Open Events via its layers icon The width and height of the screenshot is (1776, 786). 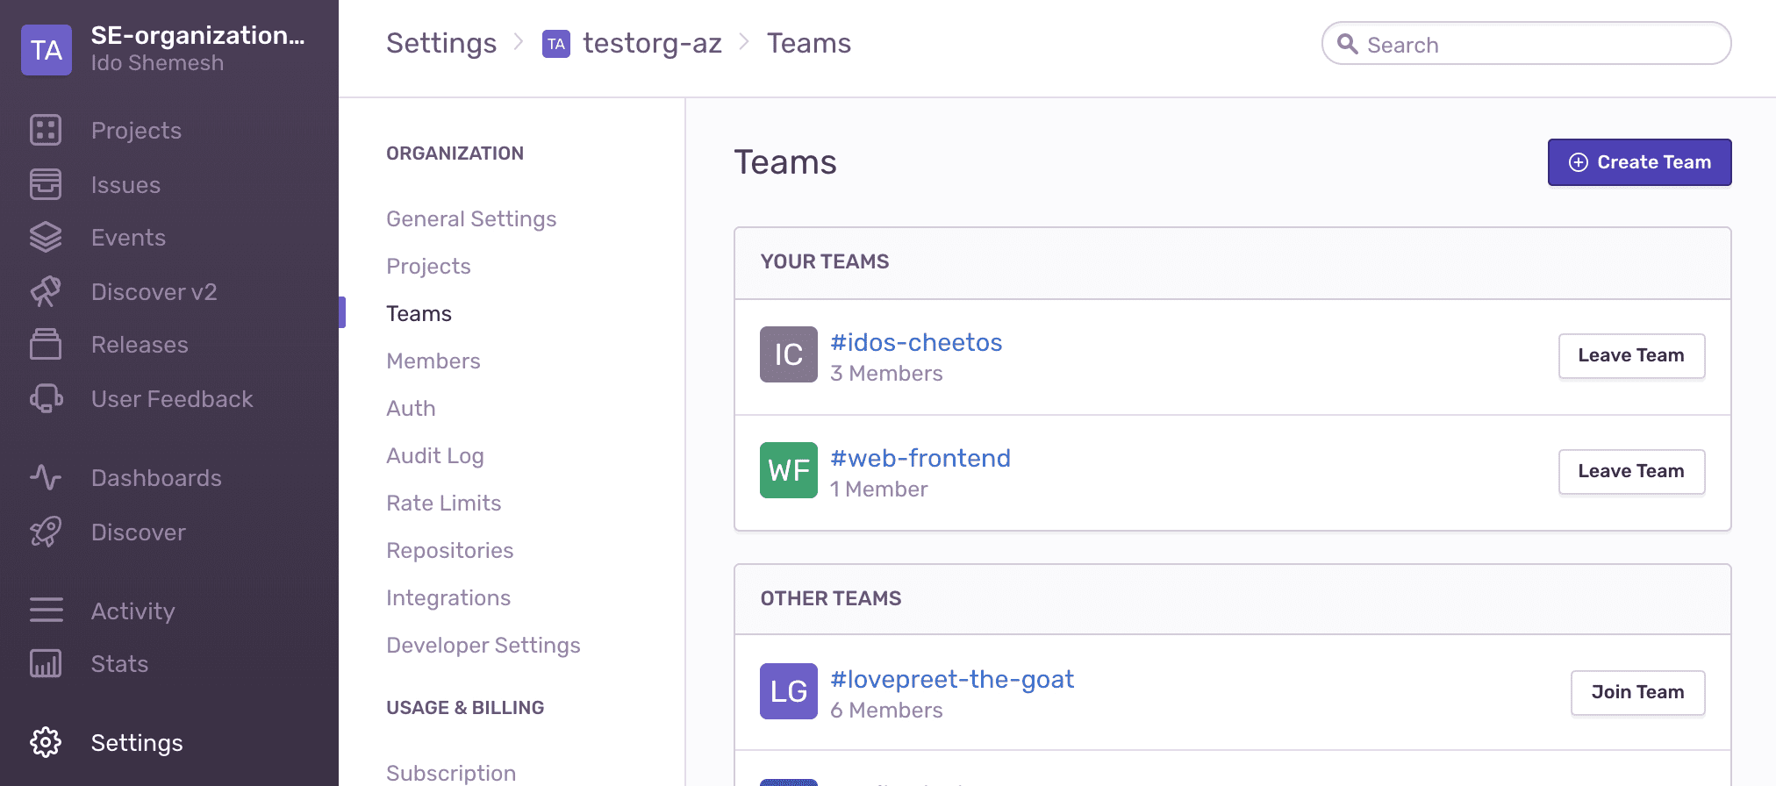pyautogui.click(x=46, y=238)
